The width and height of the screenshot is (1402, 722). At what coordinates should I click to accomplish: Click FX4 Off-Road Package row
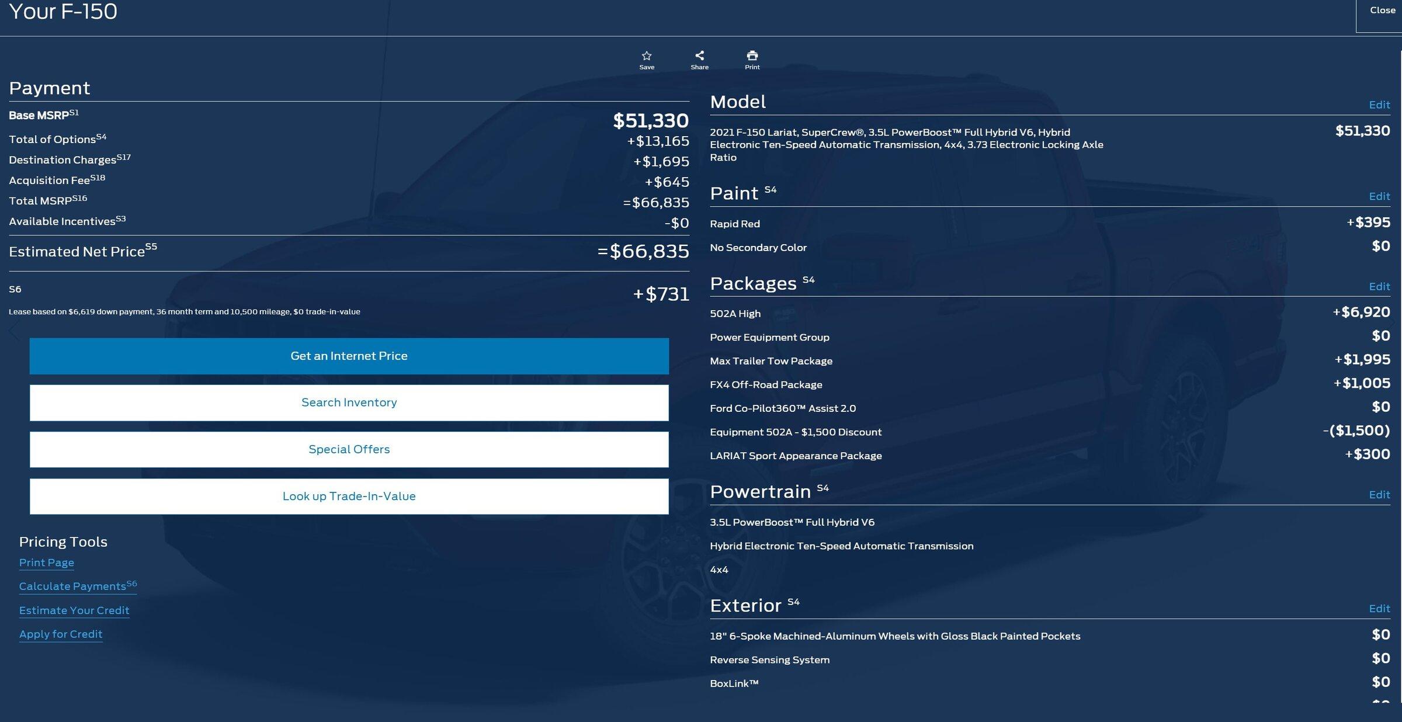point(1050,384)
